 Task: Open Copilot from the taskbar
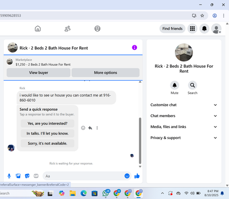[x=61, y=194]
